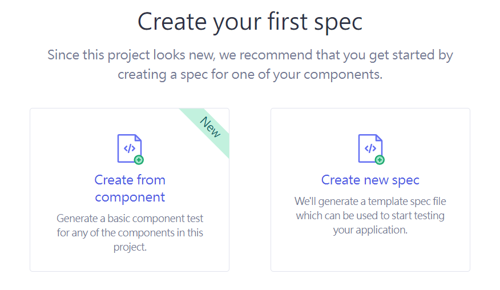Click green plus badge on new spec icon
Image resolution: width=500 pixels, height=290 pixels.
(380, 160)
